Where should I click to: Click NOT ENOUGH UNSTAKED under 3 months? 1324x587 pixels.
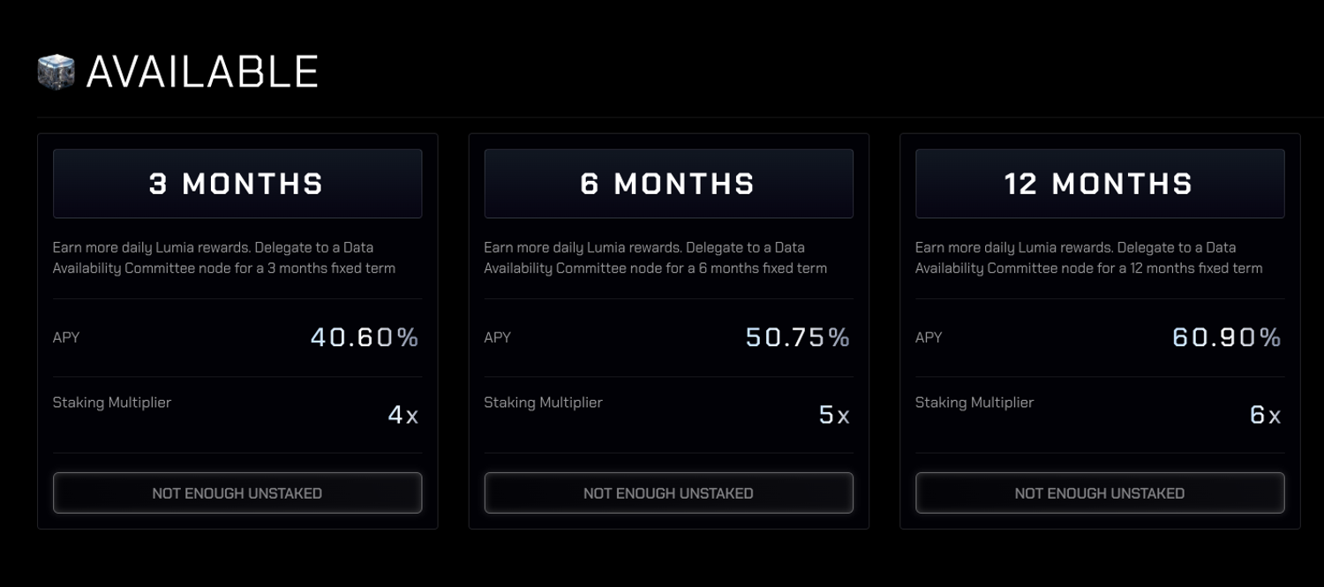(x=237, y=493)
